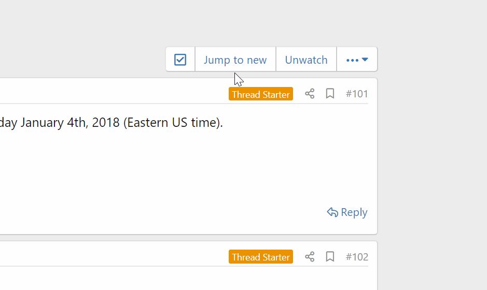Viewport: 487px width, 290px height.
Task: Open the #101 post permalink
Action: 357,94
